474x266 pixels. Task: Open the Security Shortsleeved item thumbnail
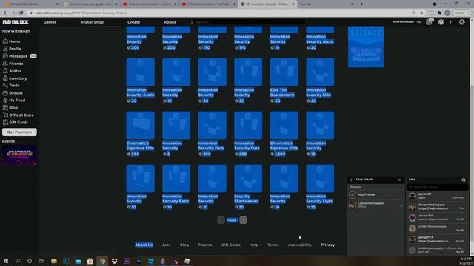[x=248, y=178]
